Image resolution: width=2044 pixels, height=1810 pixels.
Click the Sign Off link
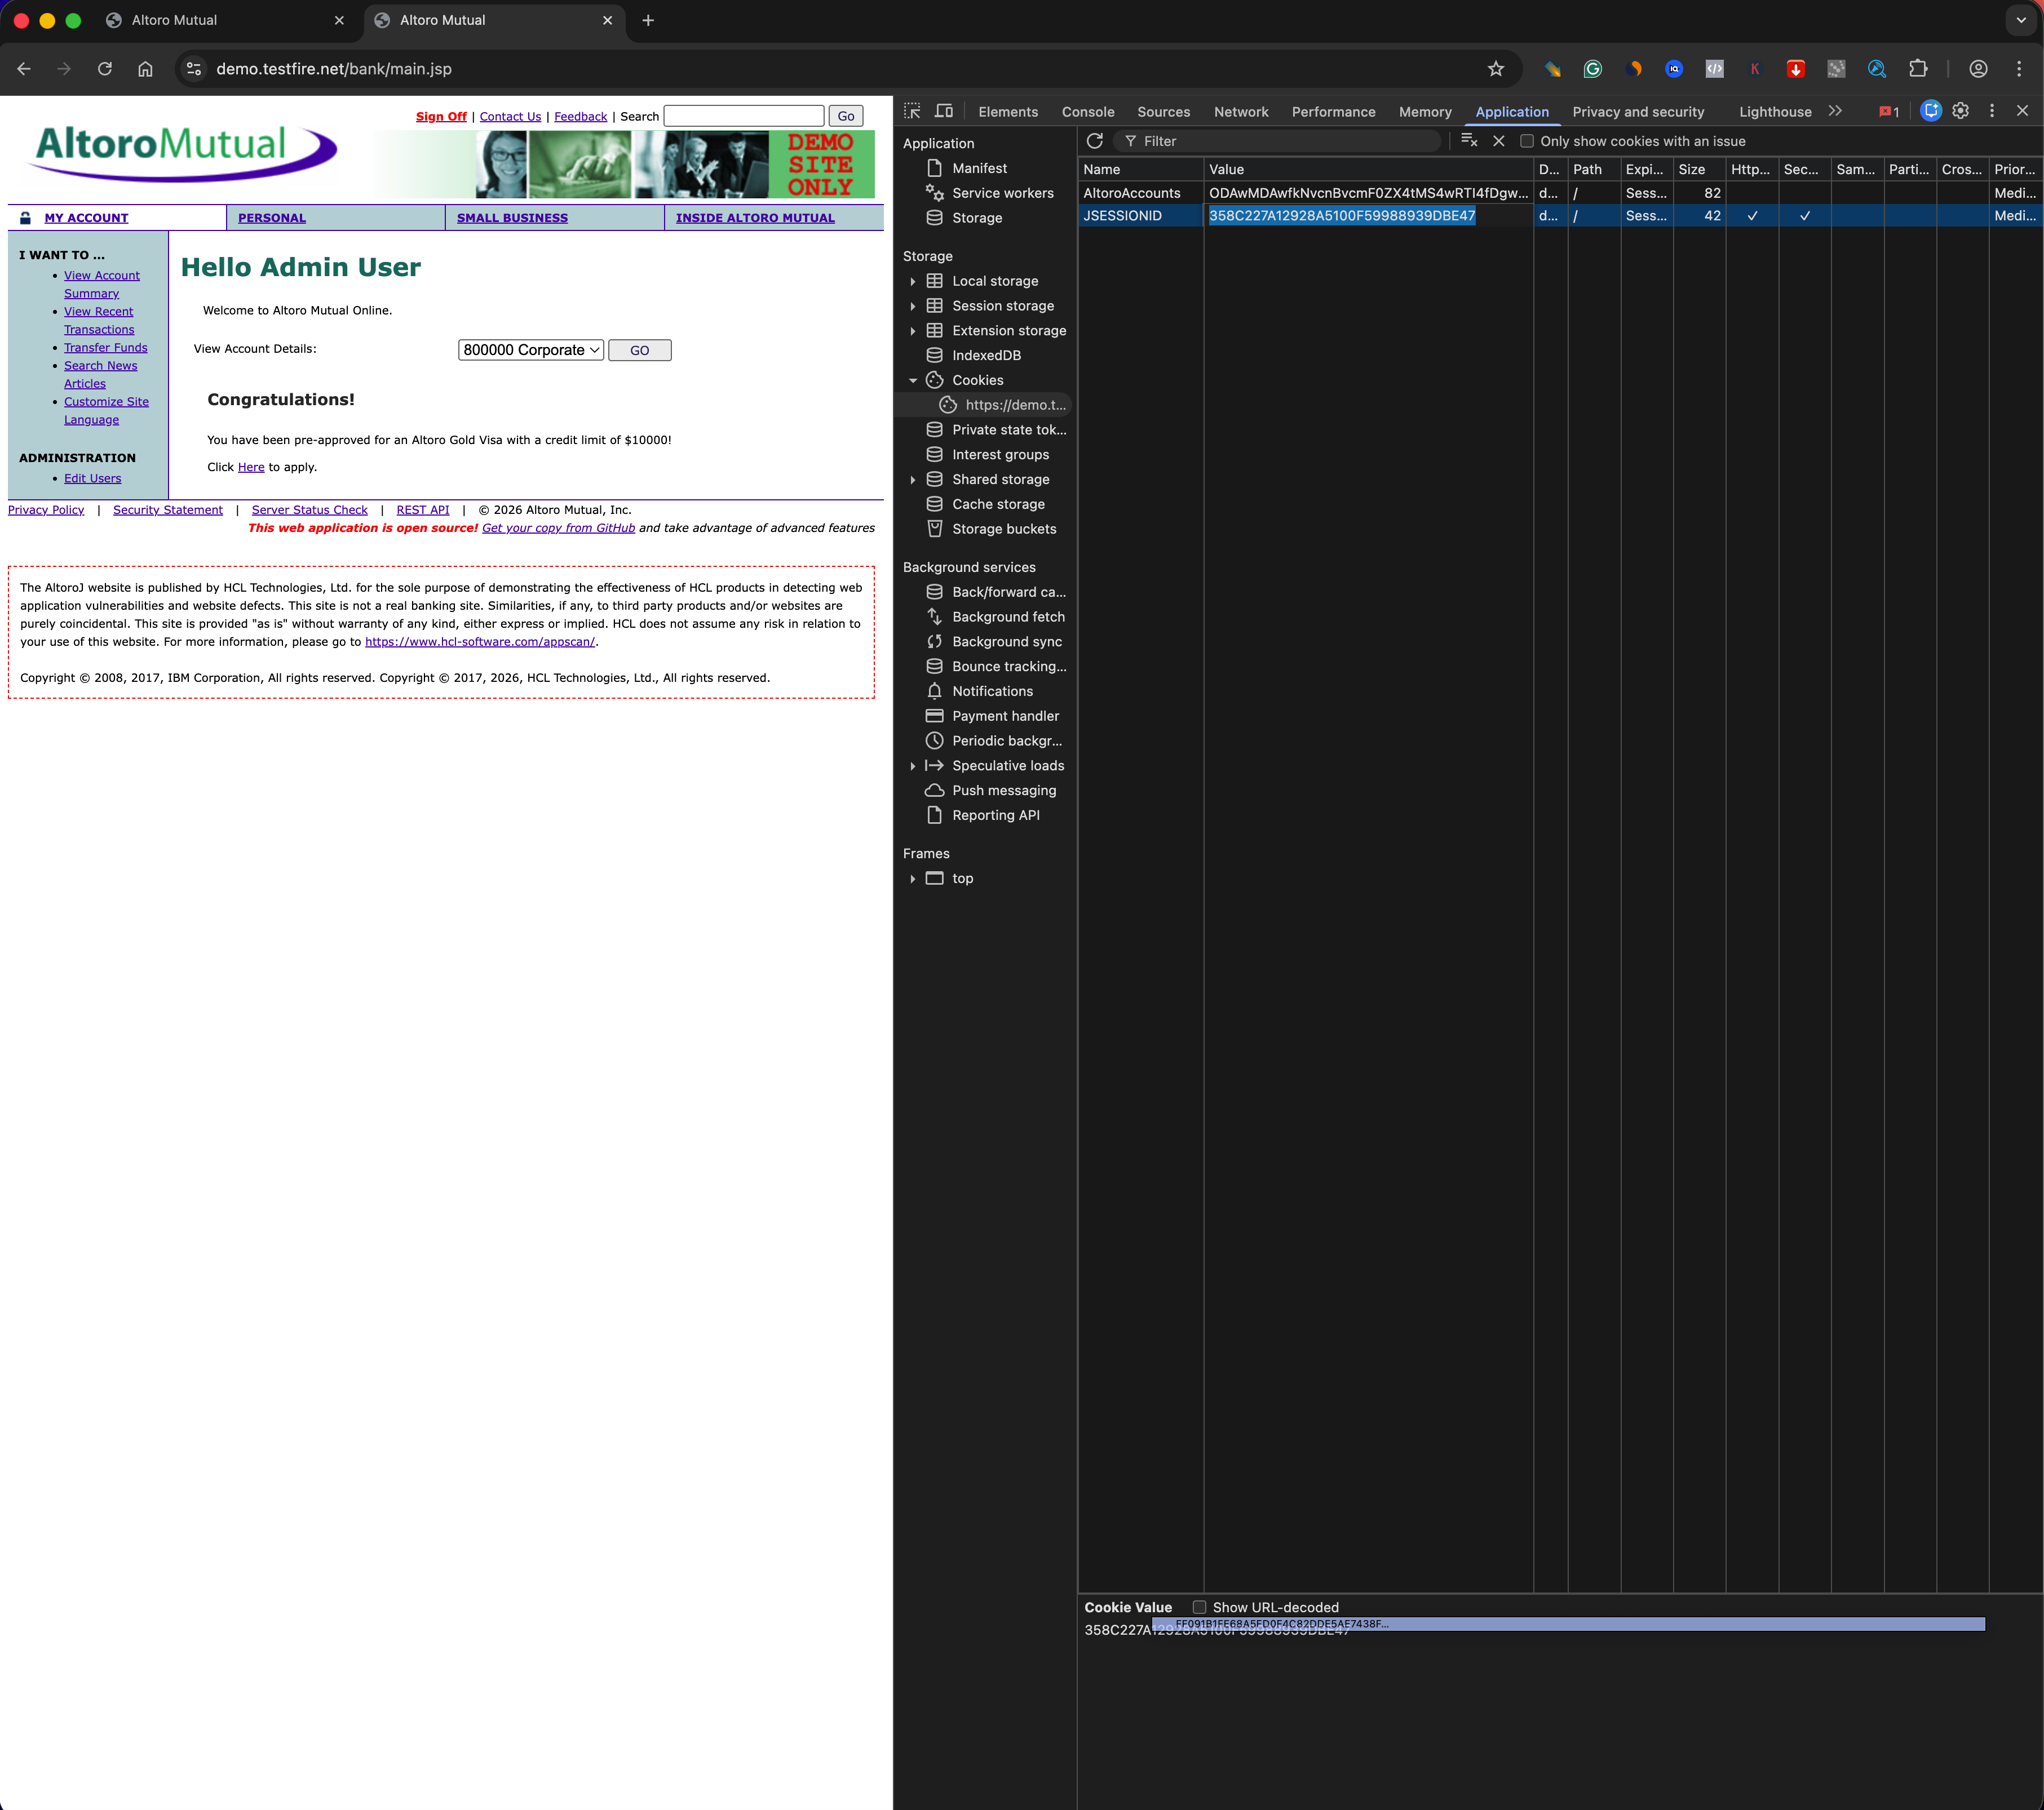tap(441, 117)
